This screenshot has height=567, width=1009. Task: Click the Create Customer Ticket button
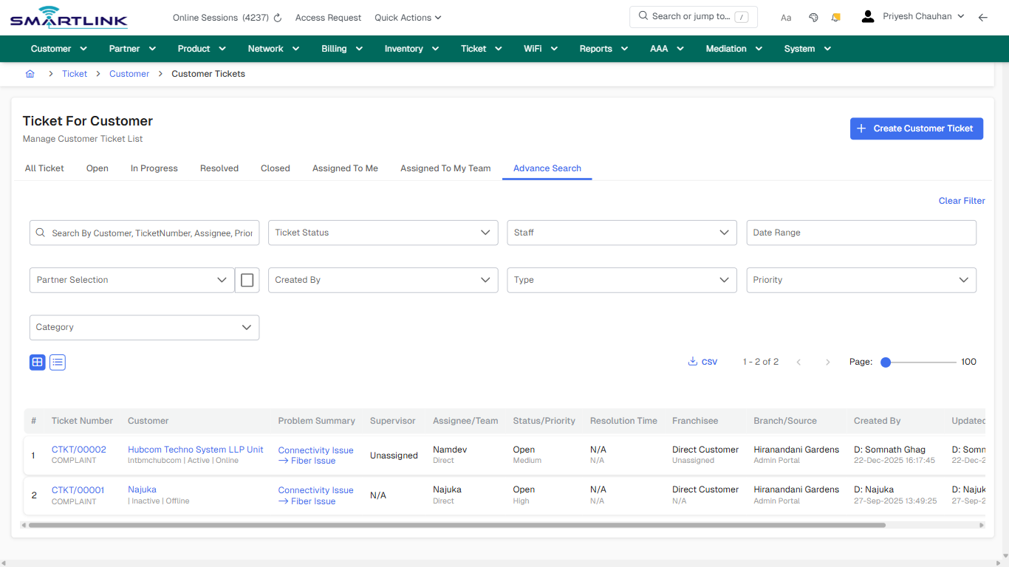coord(916,128)
